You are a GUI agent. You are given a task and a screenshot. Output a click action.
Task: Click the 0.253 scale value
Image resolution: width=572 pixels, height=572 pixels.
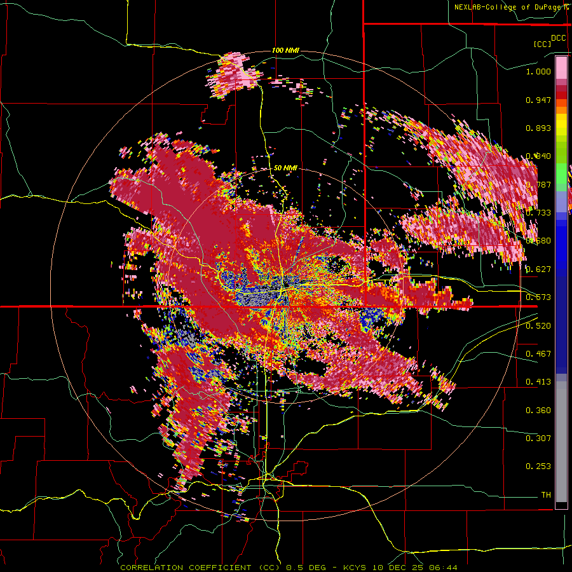click(538, 466)
